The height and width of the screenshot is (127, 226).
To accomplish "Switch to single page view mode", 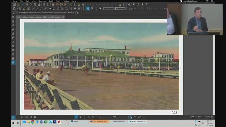I will pos(22,117).
